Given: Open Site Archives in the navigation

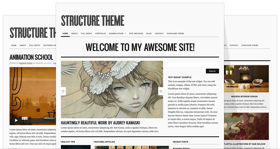Looking at the screenshot, I should click(x=136, y=34).
